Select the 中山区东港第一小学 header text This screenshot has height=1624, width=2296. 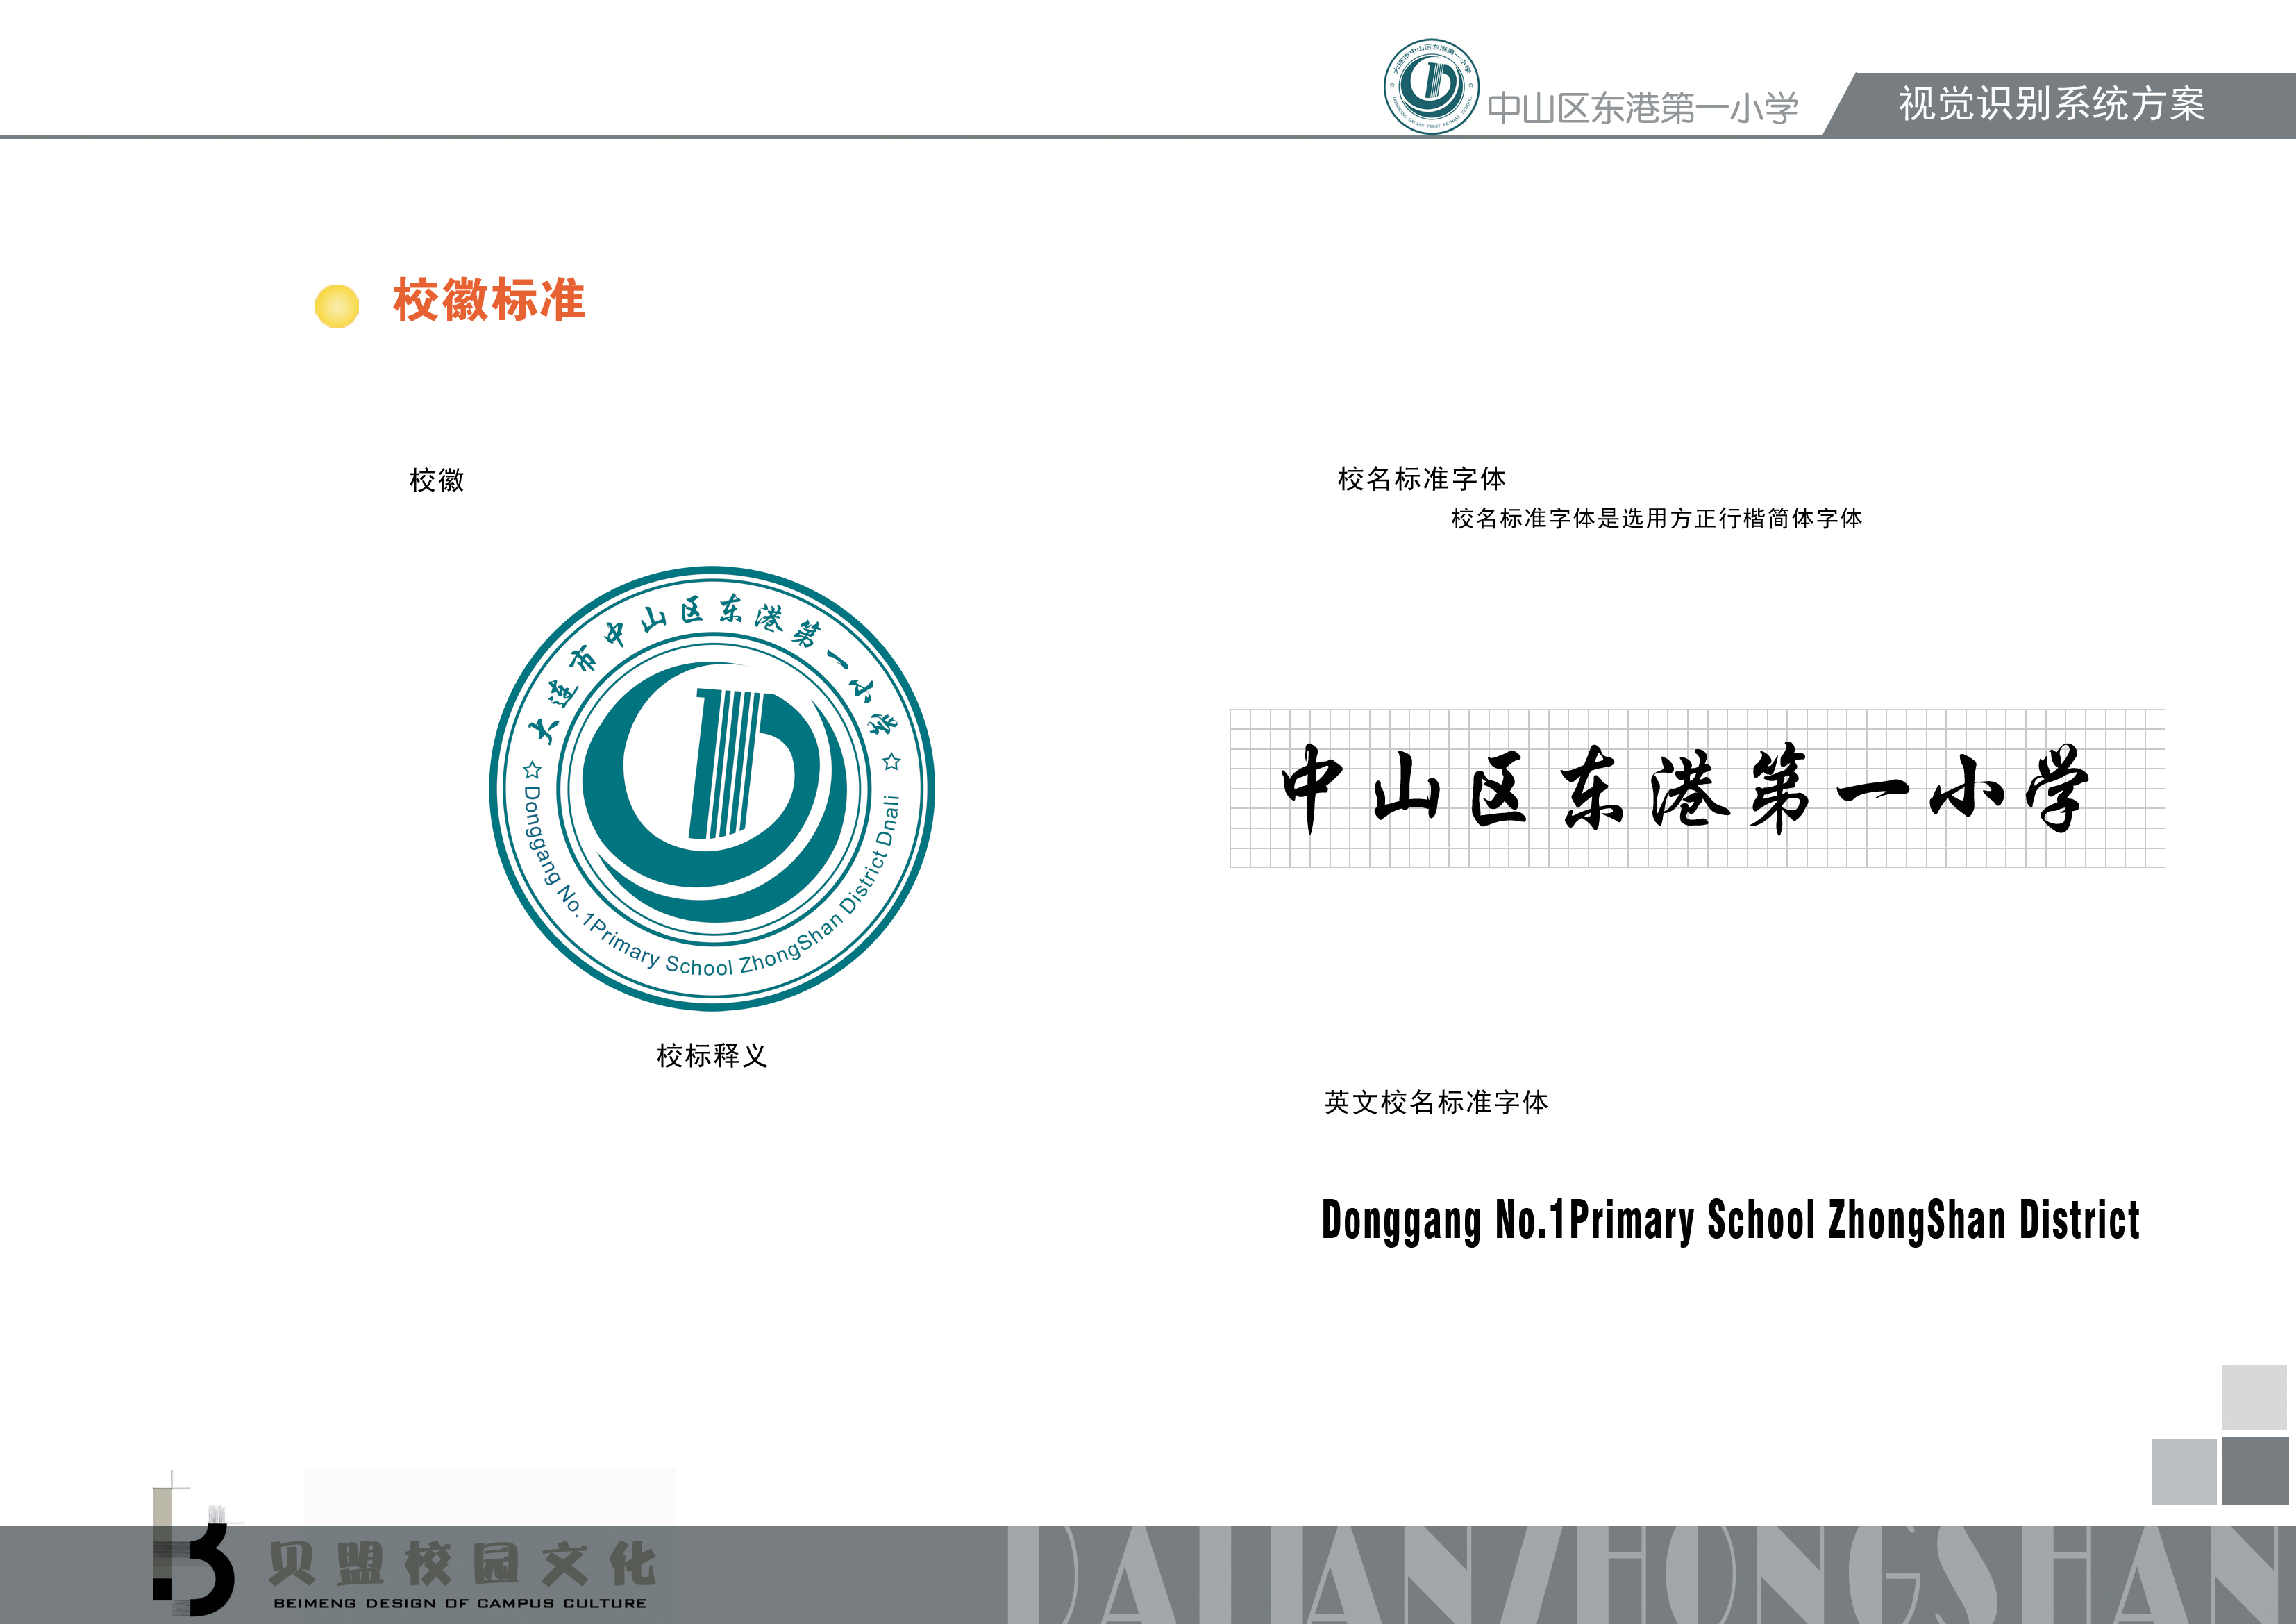coord(1642,108)
